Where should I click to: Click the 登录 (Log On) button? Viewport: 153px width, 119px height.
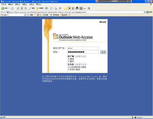tap(103, 52)
